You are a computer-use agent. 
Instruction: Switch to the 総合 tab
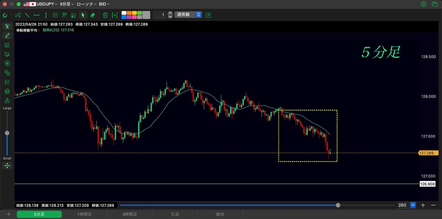pos(220,214)
